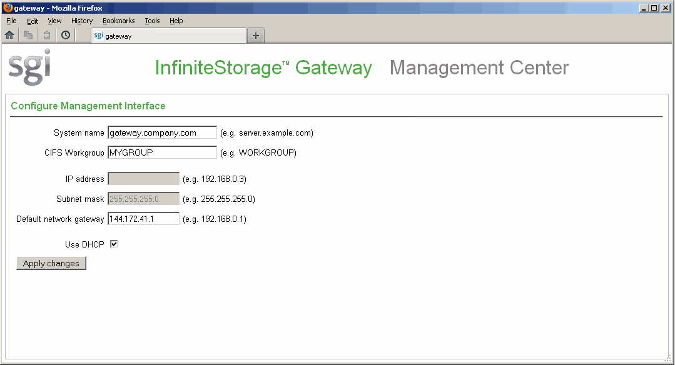This screenshot has width=675, height=365.
Task: Click the InfiniteStorage Gateway title text
Action: [263, 68]
